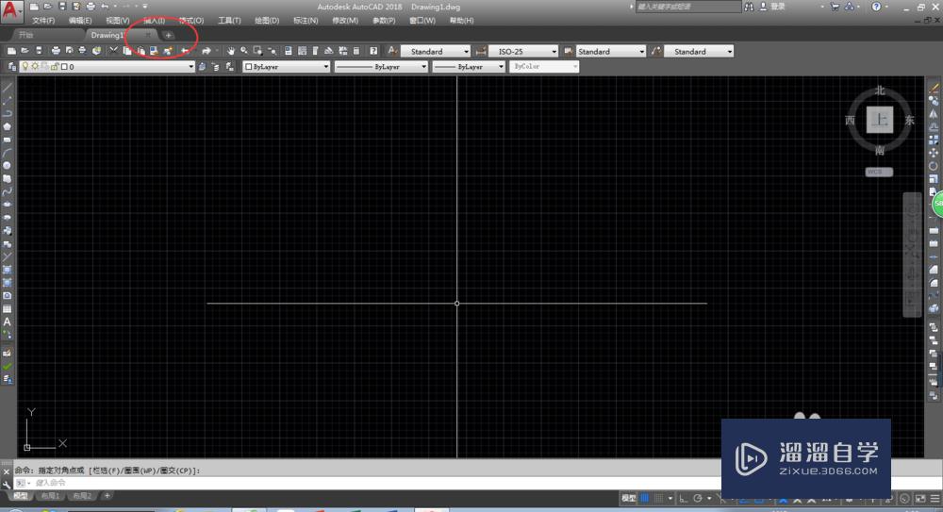The height and width of the screenshot is (512, 943).
Task: Click 东 east on the ViewCube compass
Action: (909, 121)
